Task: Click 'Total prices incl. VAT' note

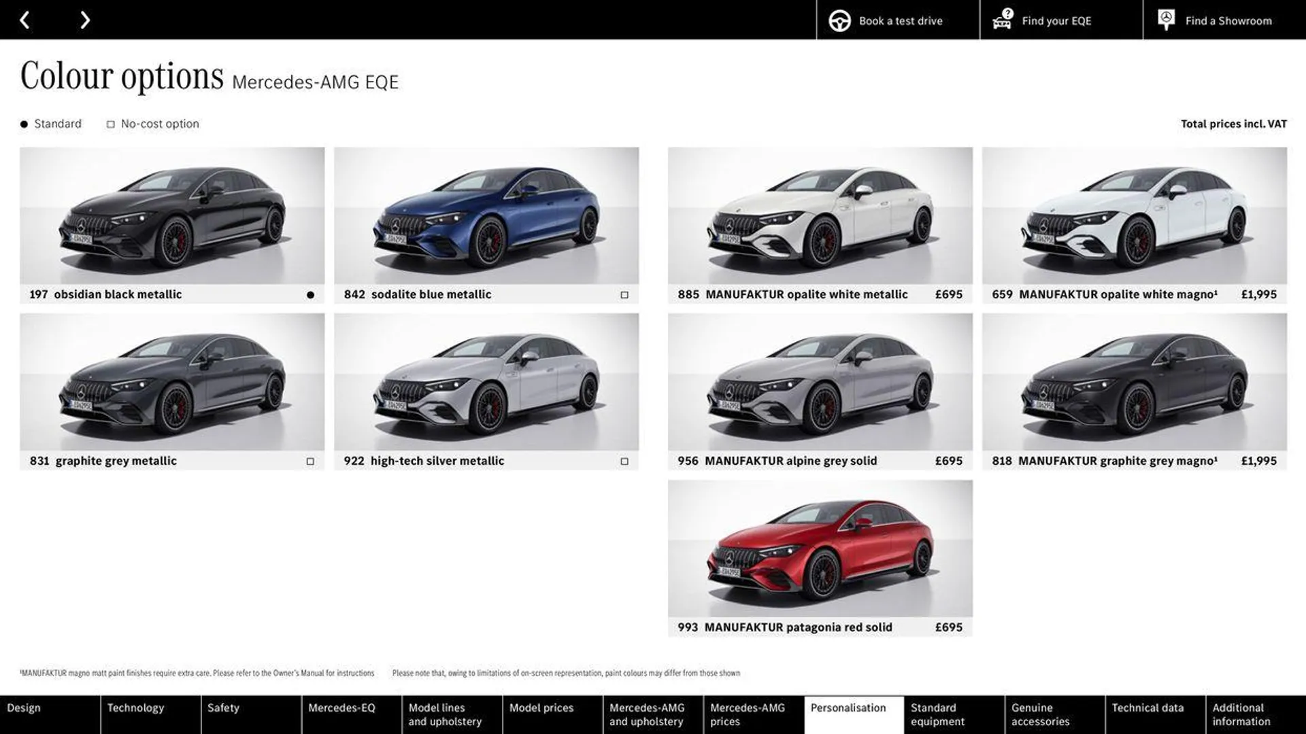Action: coord(1234,124)
